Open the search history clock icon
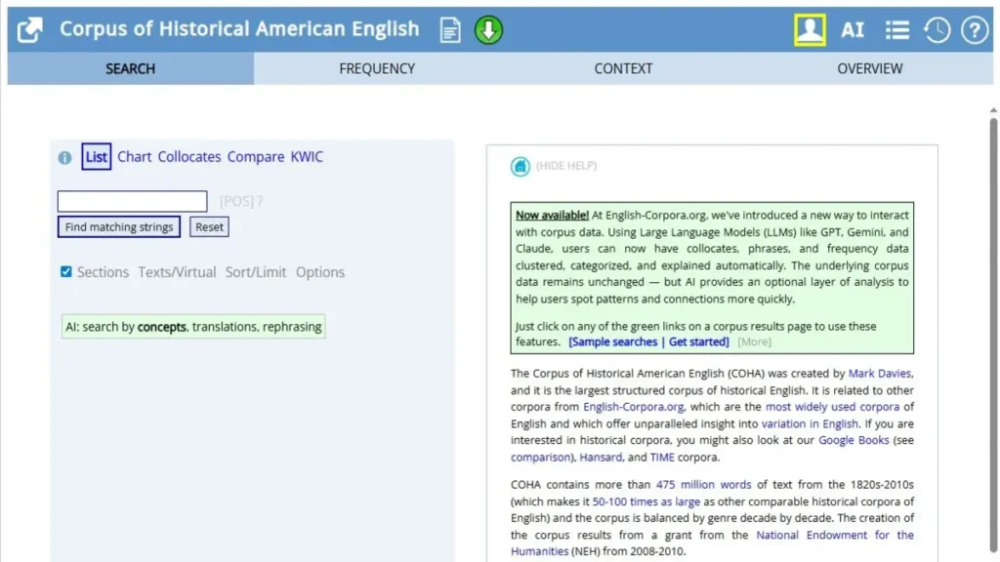The width and height of the screenshot is (1000, 562). [x=937, y=30]
